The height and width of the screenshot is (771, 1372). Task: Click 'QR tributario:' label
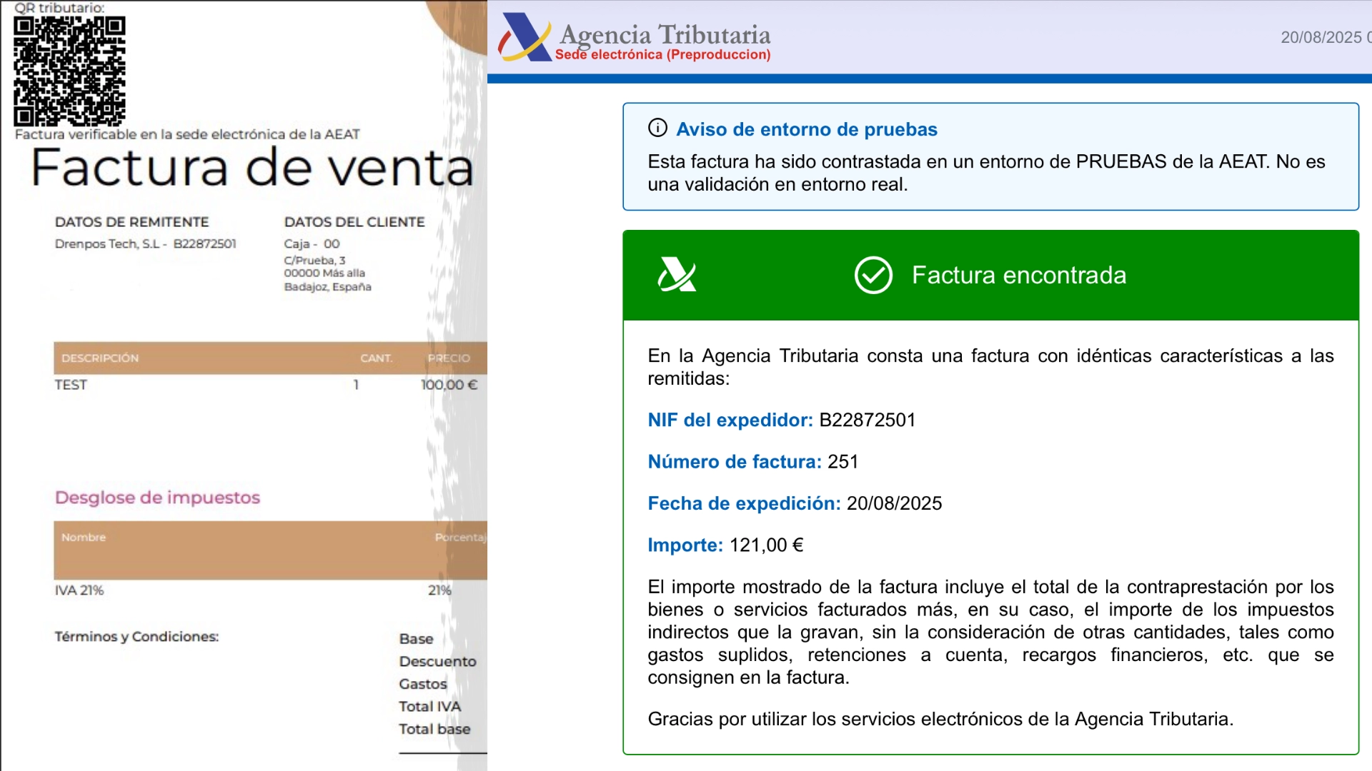click(x=59, y=8)
